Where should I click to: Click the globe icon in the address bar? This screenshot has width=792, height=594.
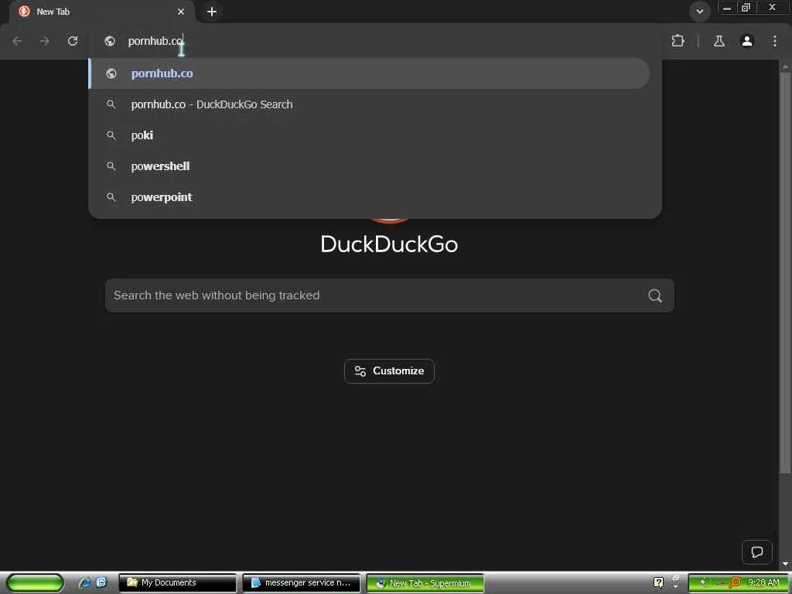click(110, 41)
